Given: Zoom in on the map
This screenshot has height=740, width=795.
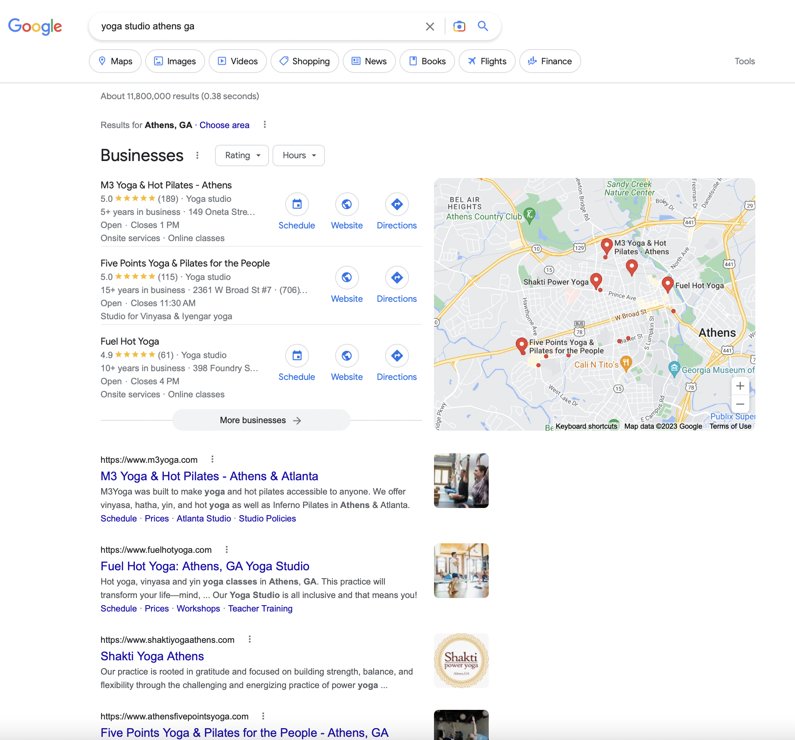Looking at the screenshot, I should point(739,386).
